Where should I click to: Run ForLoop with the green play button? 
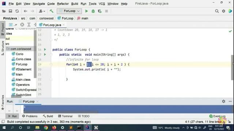pyautogui.click(x=86, y=11)
